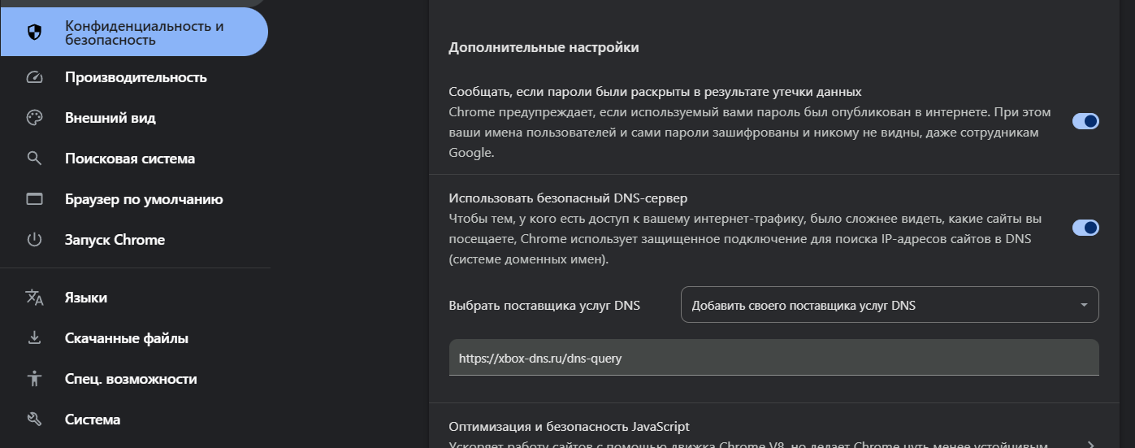Click the magnifier icon for Поисковая система
Viewport: 1135px width, 448px height.
click(x=34, y=159)
